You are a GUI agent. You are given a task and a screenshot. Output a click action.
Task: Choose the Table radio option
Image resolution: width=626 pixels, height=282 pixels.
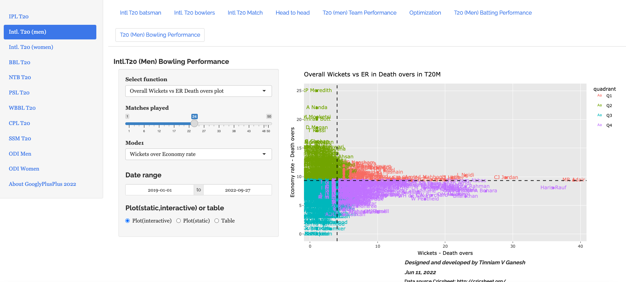pyautogui.click(x=216, y=221)
